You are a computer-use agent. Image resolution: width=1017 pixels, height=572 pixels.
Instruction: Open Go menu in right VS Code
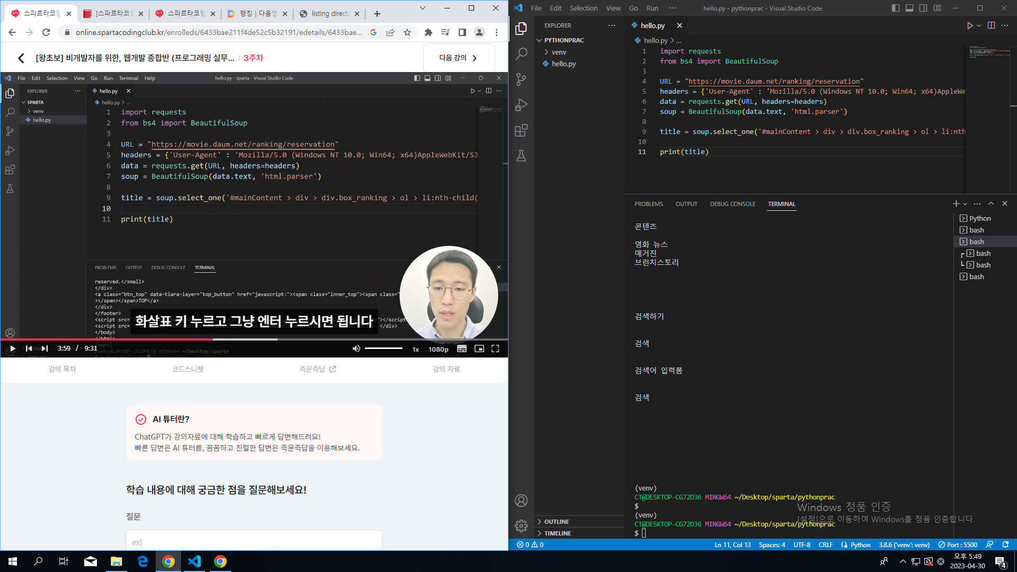coord(633,8)
